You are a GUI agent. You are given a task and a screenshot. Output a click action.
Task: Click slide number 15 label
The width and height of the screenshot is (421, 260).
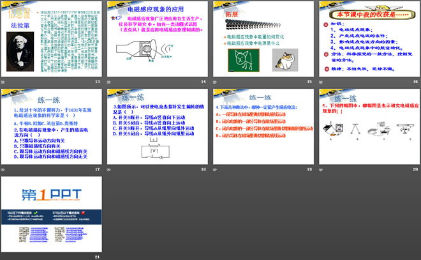309,82
